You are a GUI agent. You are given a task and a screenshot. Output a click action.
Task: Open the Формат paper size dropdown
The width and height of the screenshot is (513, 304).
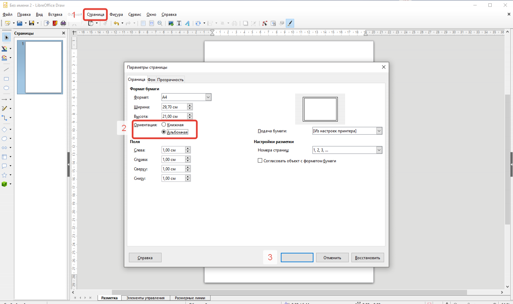point(208,97)
